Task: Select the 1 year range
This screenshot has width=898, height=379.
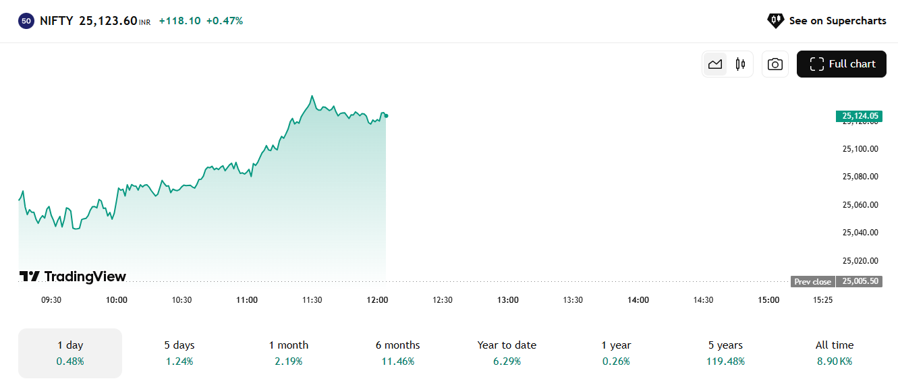Action: tap(616, 353)
